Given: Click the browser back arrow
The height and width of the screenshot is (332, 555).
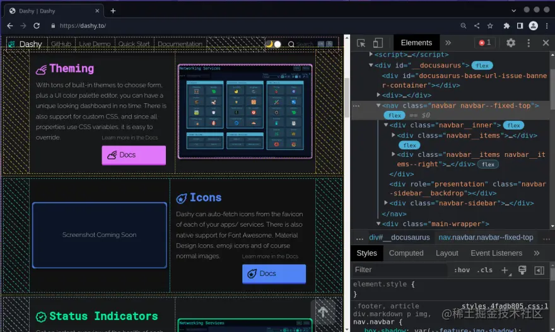Looking at the screenshot, I should 10,26.
